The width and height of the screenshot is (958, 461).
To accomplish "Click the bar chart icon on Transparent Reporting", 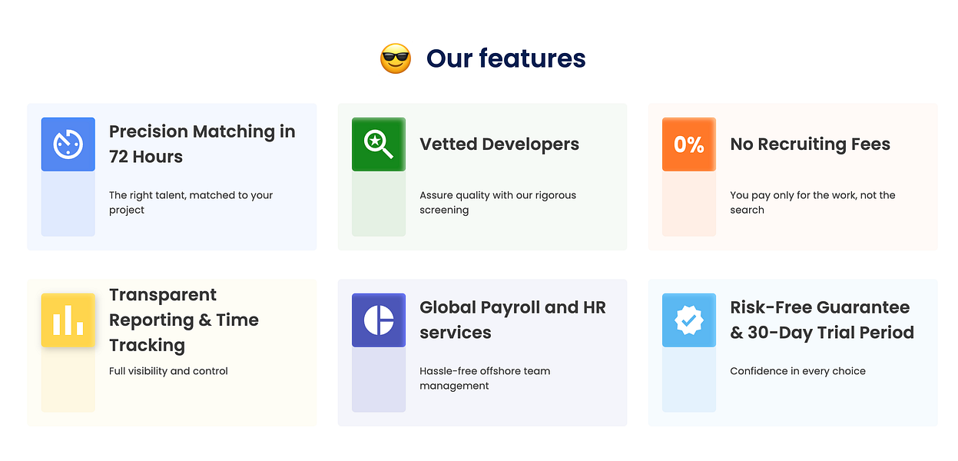I will 68,320.
